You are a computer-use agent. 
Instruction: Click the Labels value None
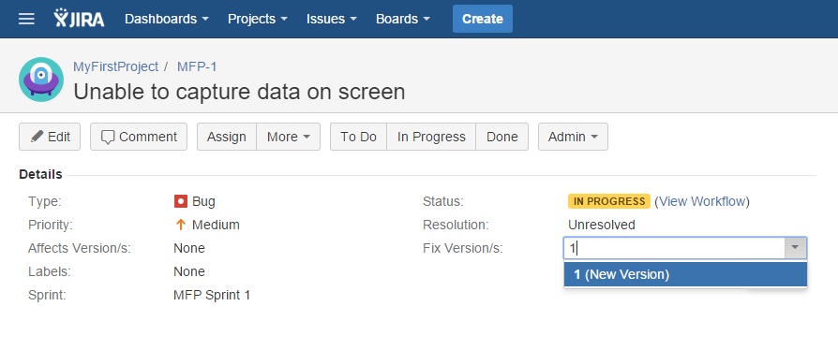(x=189, y=271)
